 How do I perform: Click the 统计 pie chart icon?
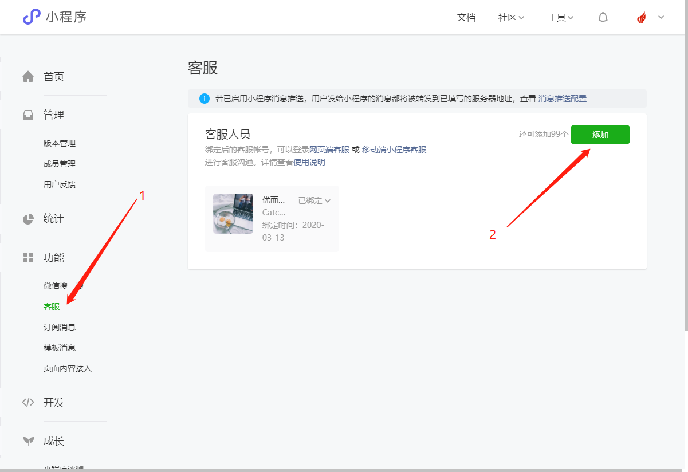click(28, 219)
